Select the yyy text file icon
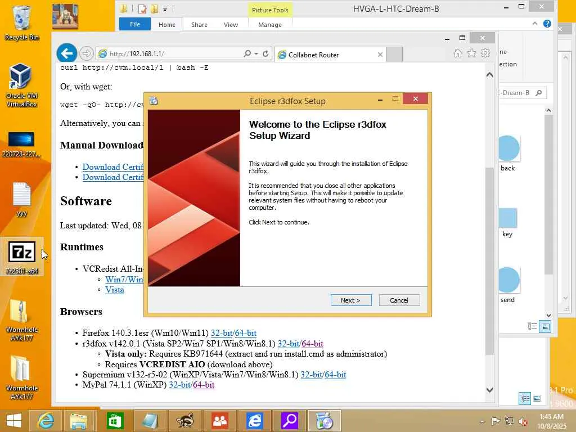The width and height of the screenshot is (576, 432). [x=22, y=200]
